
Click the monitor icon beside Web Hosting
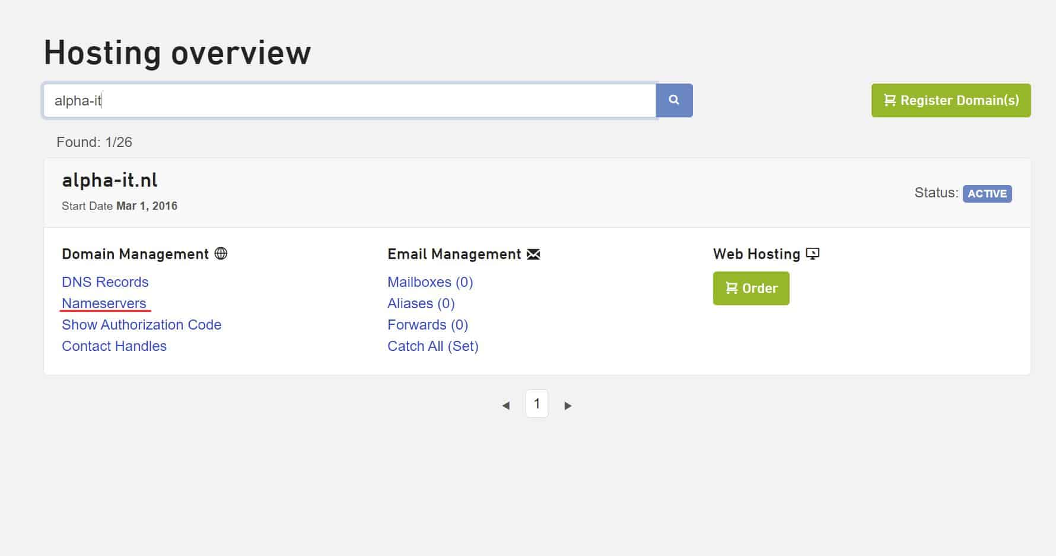pyautogui.click(x=813, y=254)
